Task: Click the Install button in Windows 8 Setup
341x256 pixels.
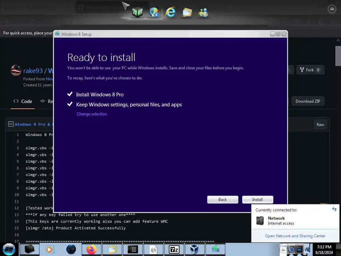Action: 257,199
